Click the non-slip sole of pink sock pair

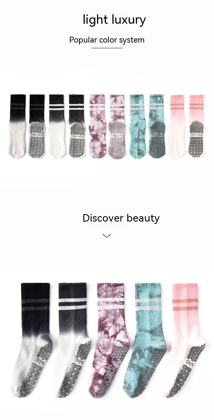(x=196, y=126)
